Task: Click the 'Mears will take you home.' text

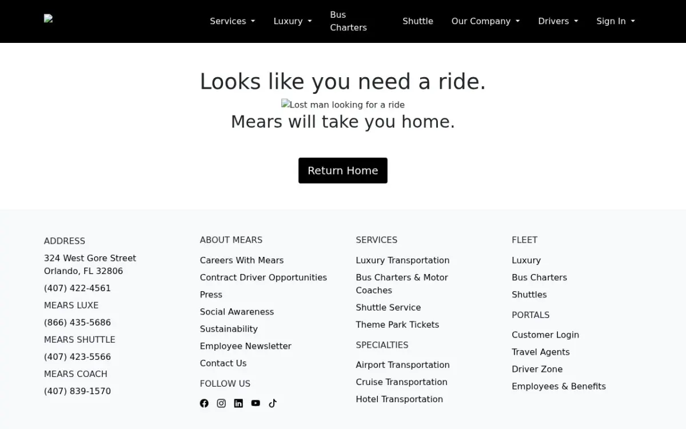Action: pos(343,122)
